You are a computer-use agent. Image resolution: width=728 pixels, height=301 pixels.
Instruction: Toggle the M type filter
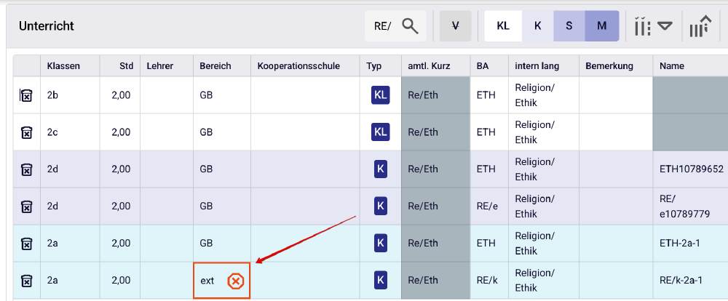point(601,26)
